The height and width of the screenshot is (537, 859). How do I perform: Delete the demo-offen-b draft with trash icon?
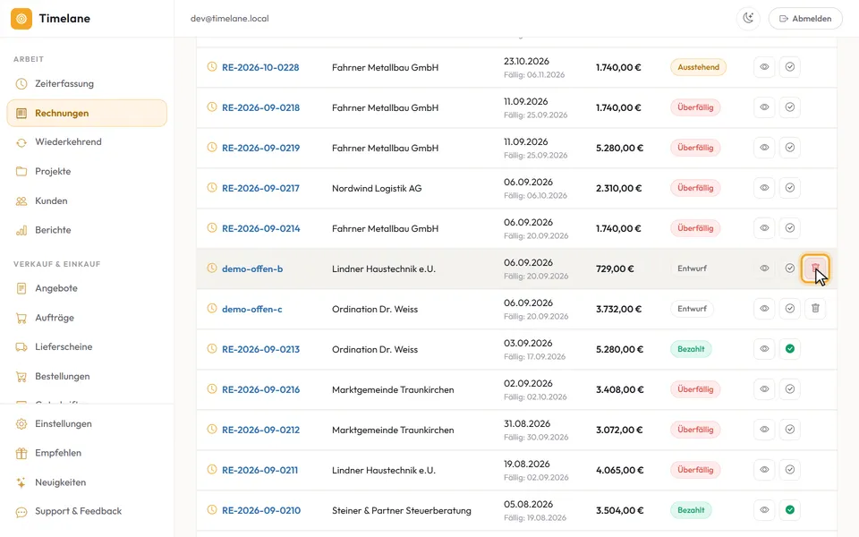tap(815, 268)
